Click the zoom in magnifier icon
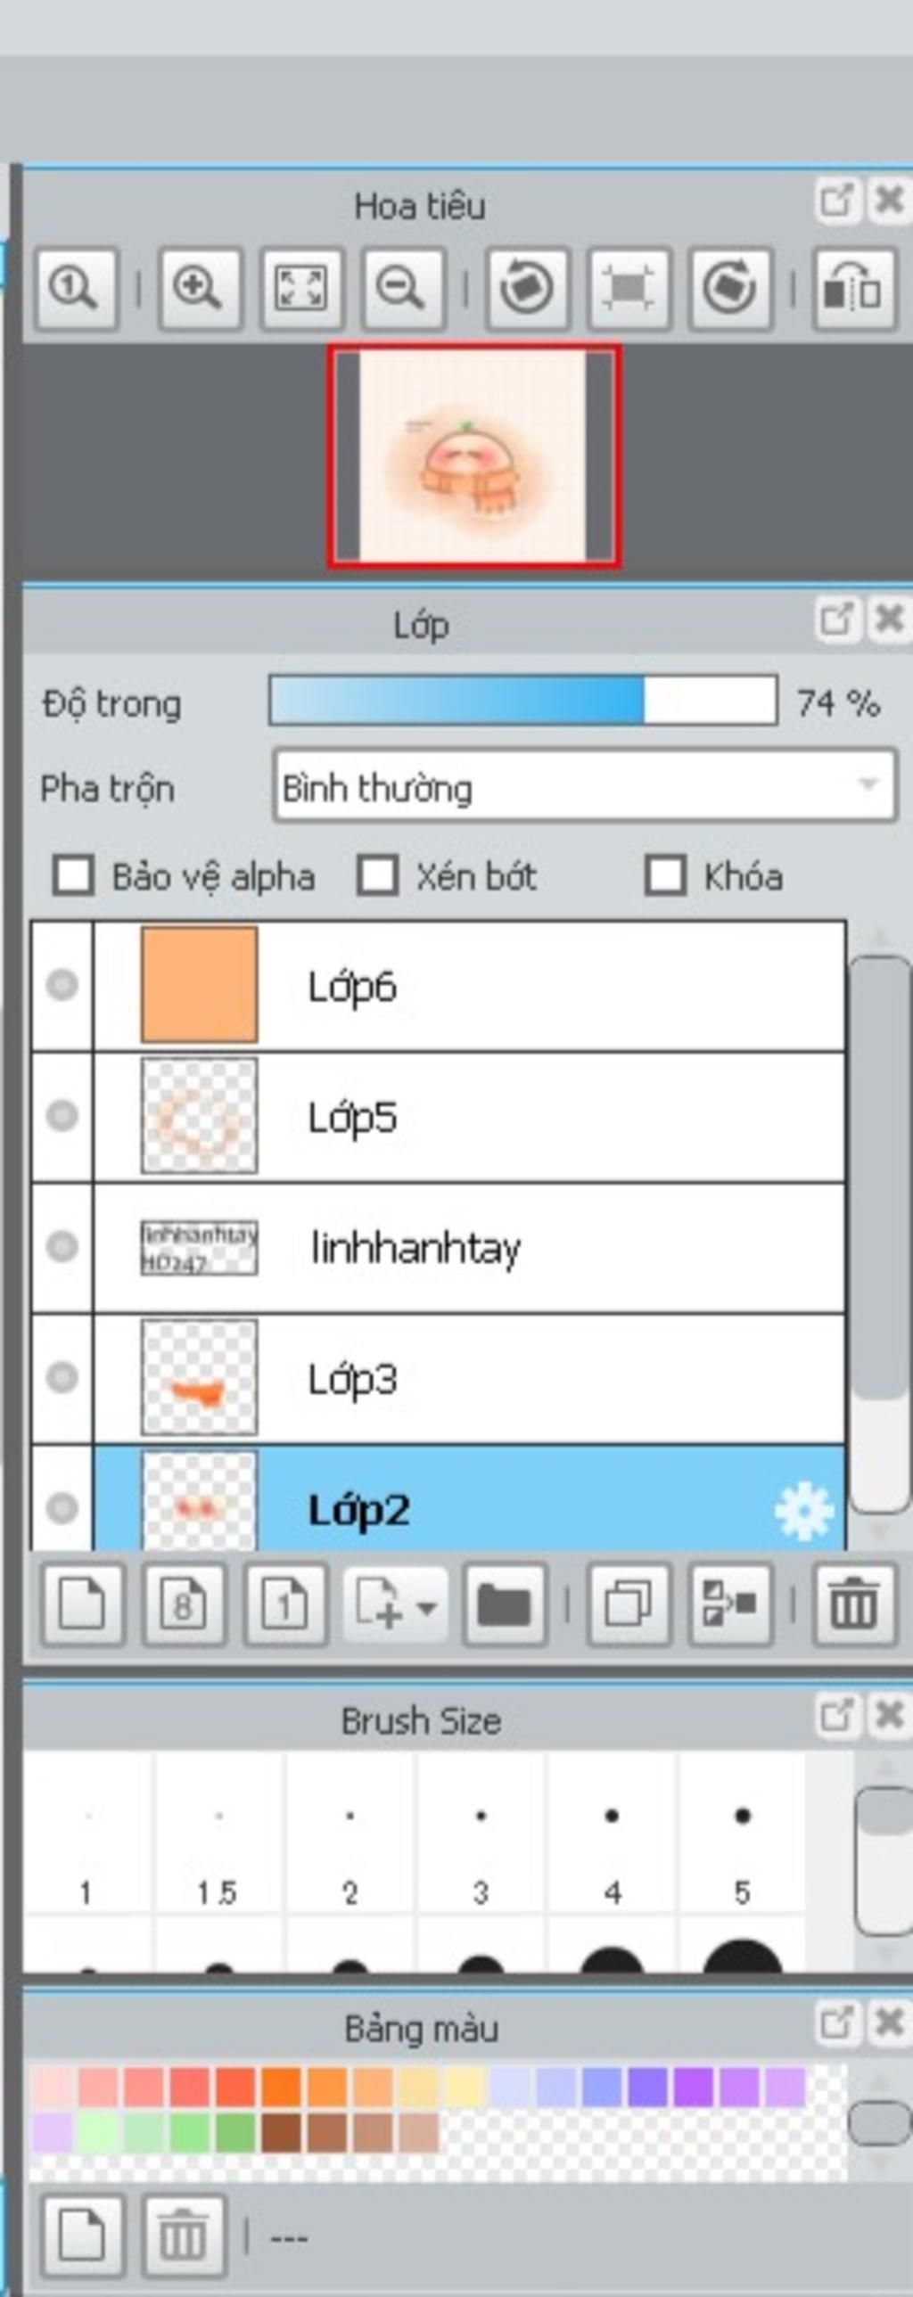The width and height of the screenshot is (913, 2297). [200, 289]
